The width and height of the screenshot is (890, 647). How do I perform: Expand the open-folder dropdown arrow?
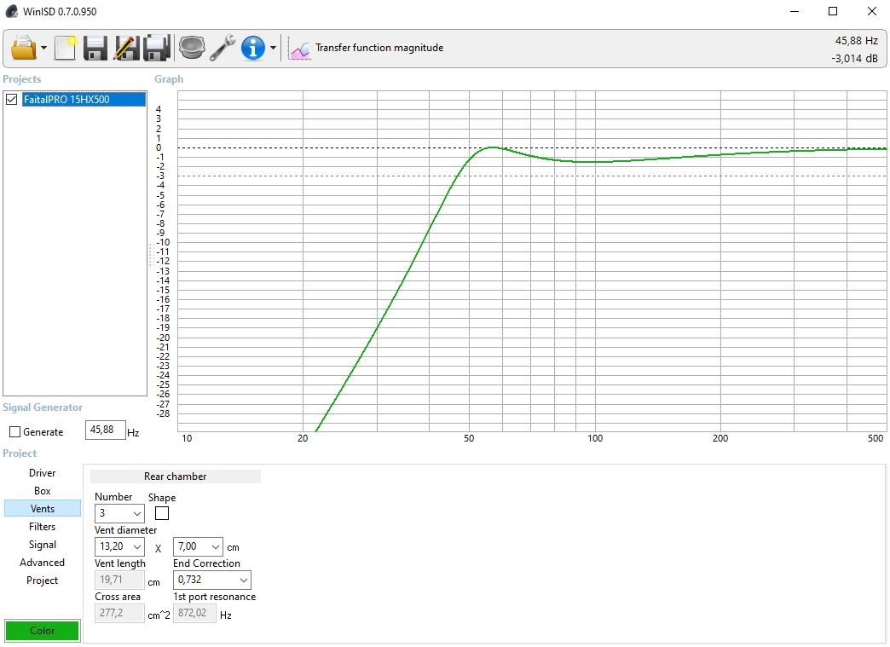43,48
